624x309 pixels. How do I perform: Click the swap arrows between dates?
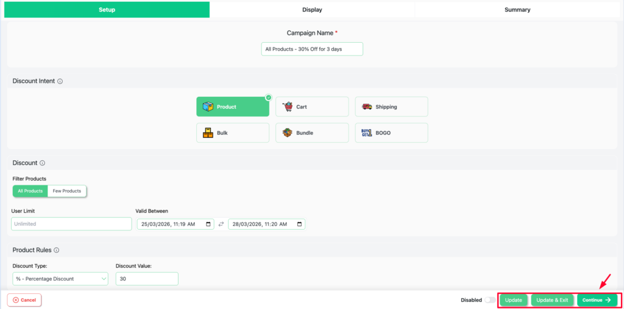(221, 224)
